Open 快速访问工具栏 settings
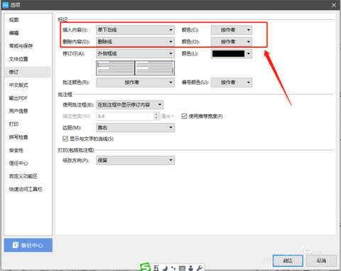 point(26,189)
